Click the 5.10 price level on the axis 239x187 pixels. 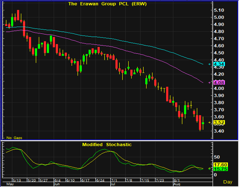(219, 10)
